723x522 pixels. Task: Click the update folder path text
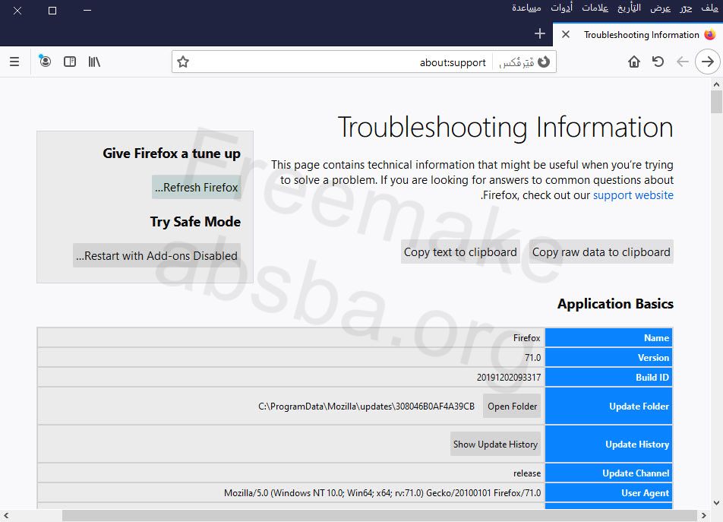click(x=366, y=407)
